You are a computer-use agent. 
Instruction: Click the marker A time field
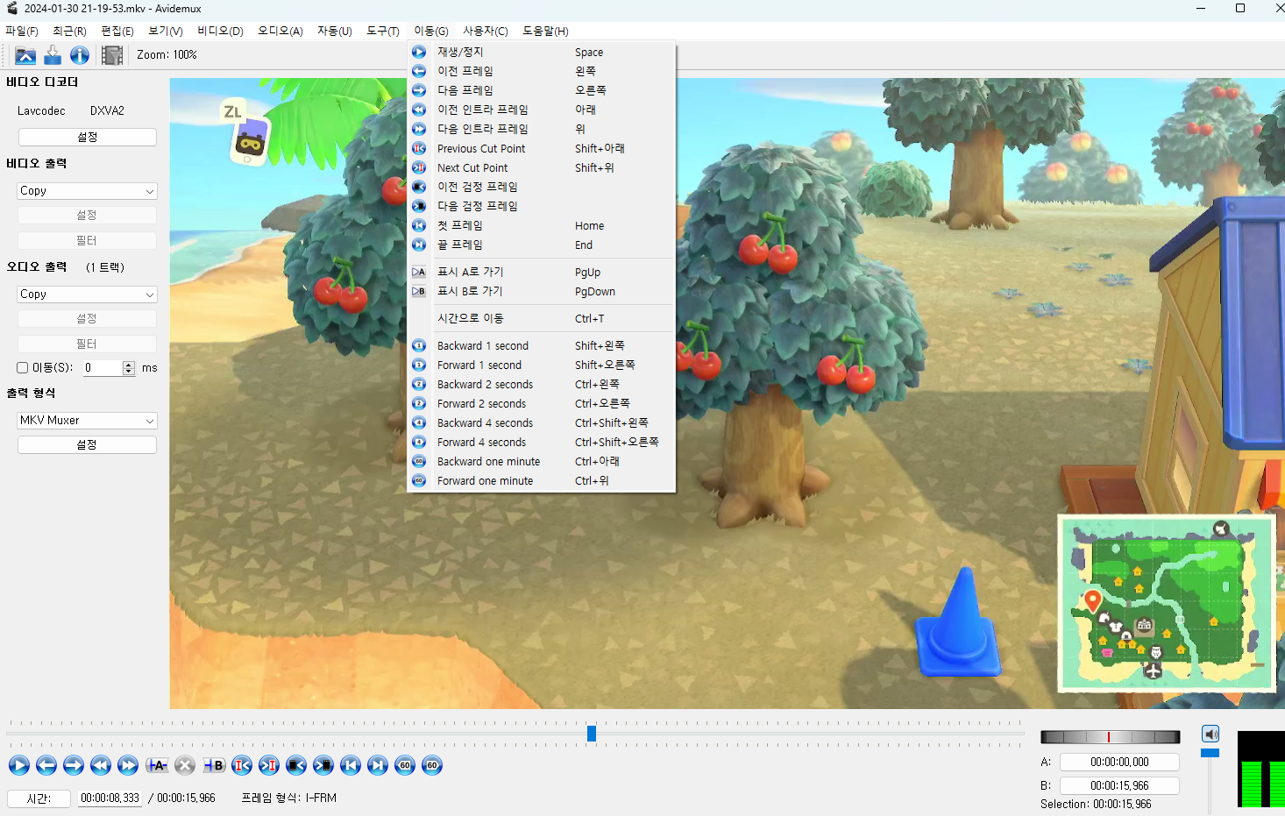point(1119,763)
